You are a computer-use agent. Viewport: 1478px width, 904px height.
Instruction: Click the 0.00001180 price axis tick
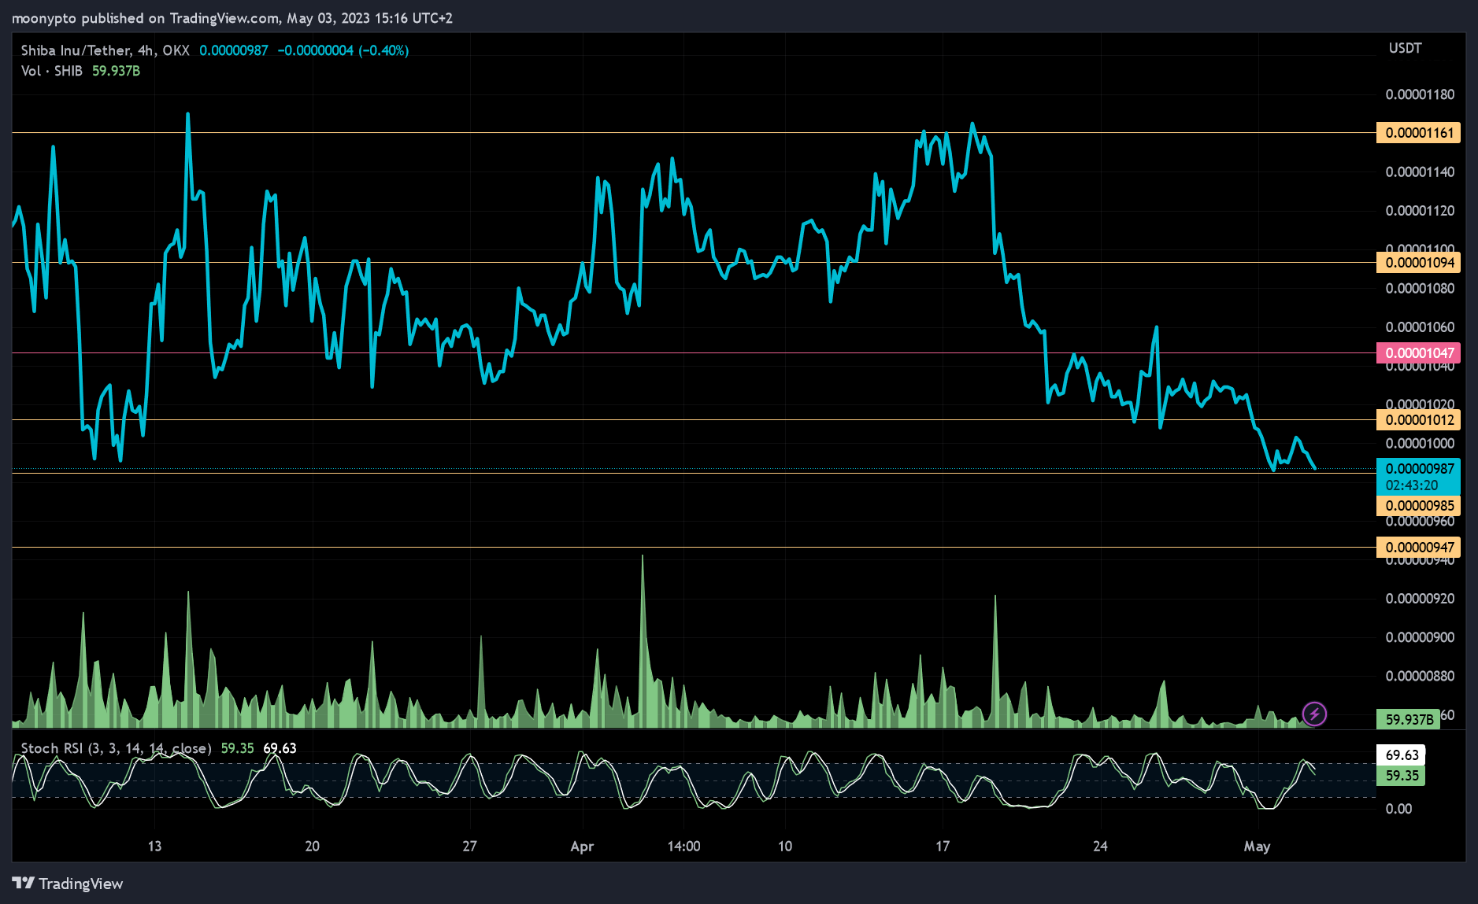[x=1420, y=94]
